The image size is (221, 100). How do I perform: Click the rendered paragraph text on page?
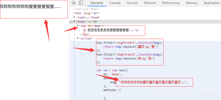pos(30,7)
